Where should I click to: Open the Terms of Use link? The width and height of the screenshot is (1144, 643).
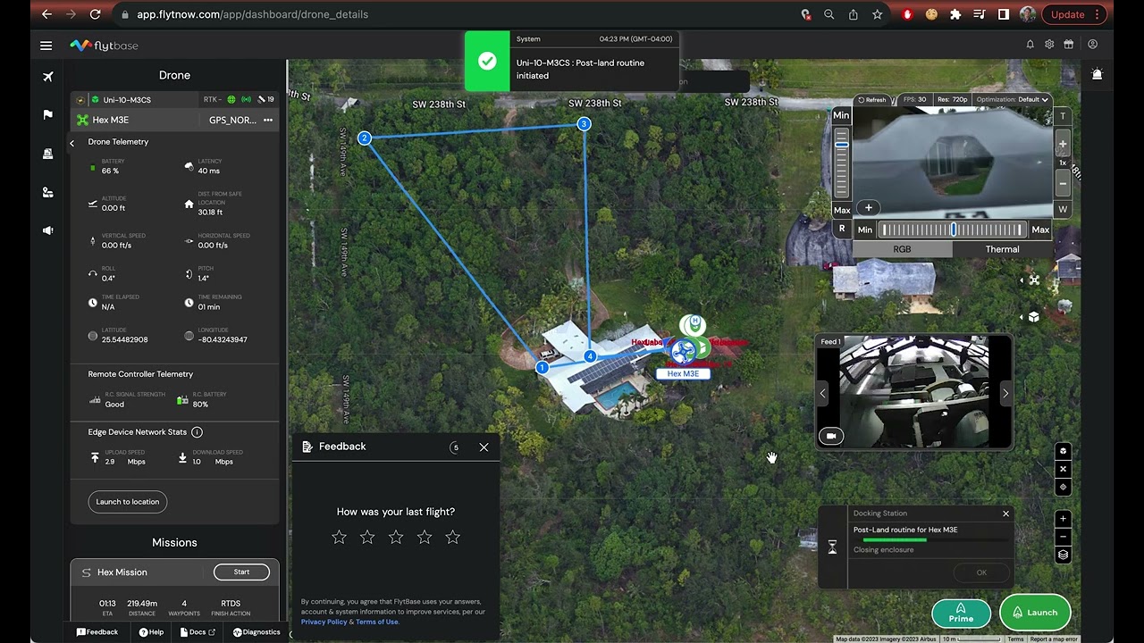coord(376,622)
